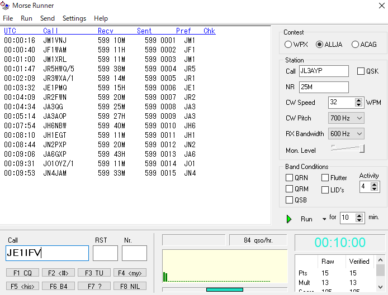Click the station NR field 25M
Viewport: 388px width, 295px height.
324,87
